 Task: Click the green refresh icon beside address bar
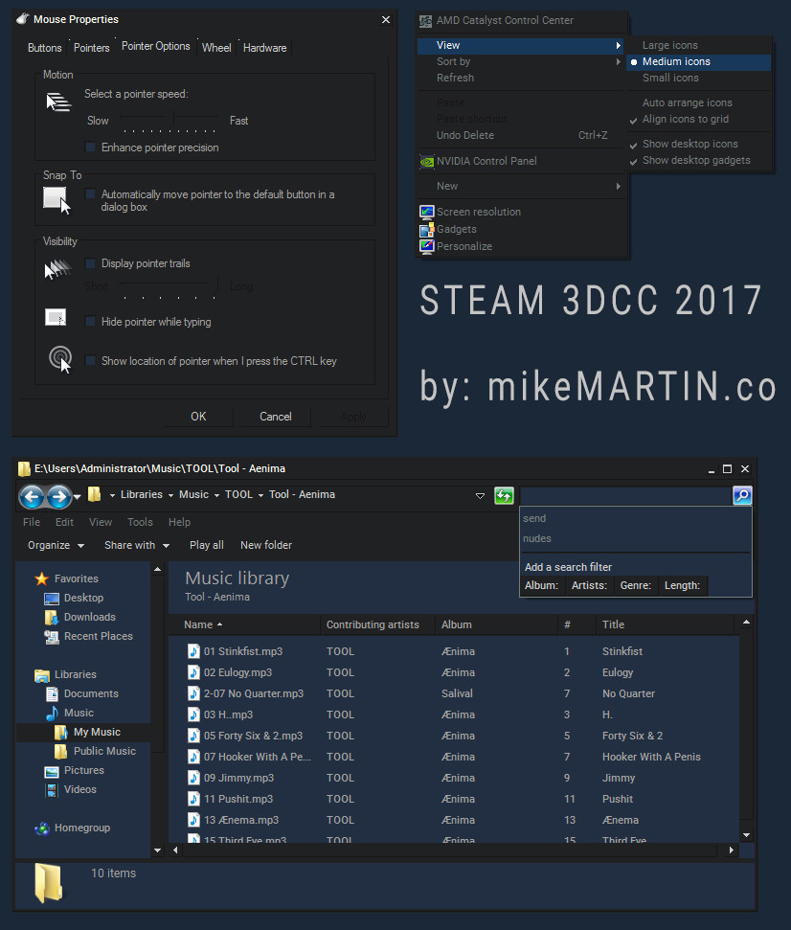pos(504,495)
